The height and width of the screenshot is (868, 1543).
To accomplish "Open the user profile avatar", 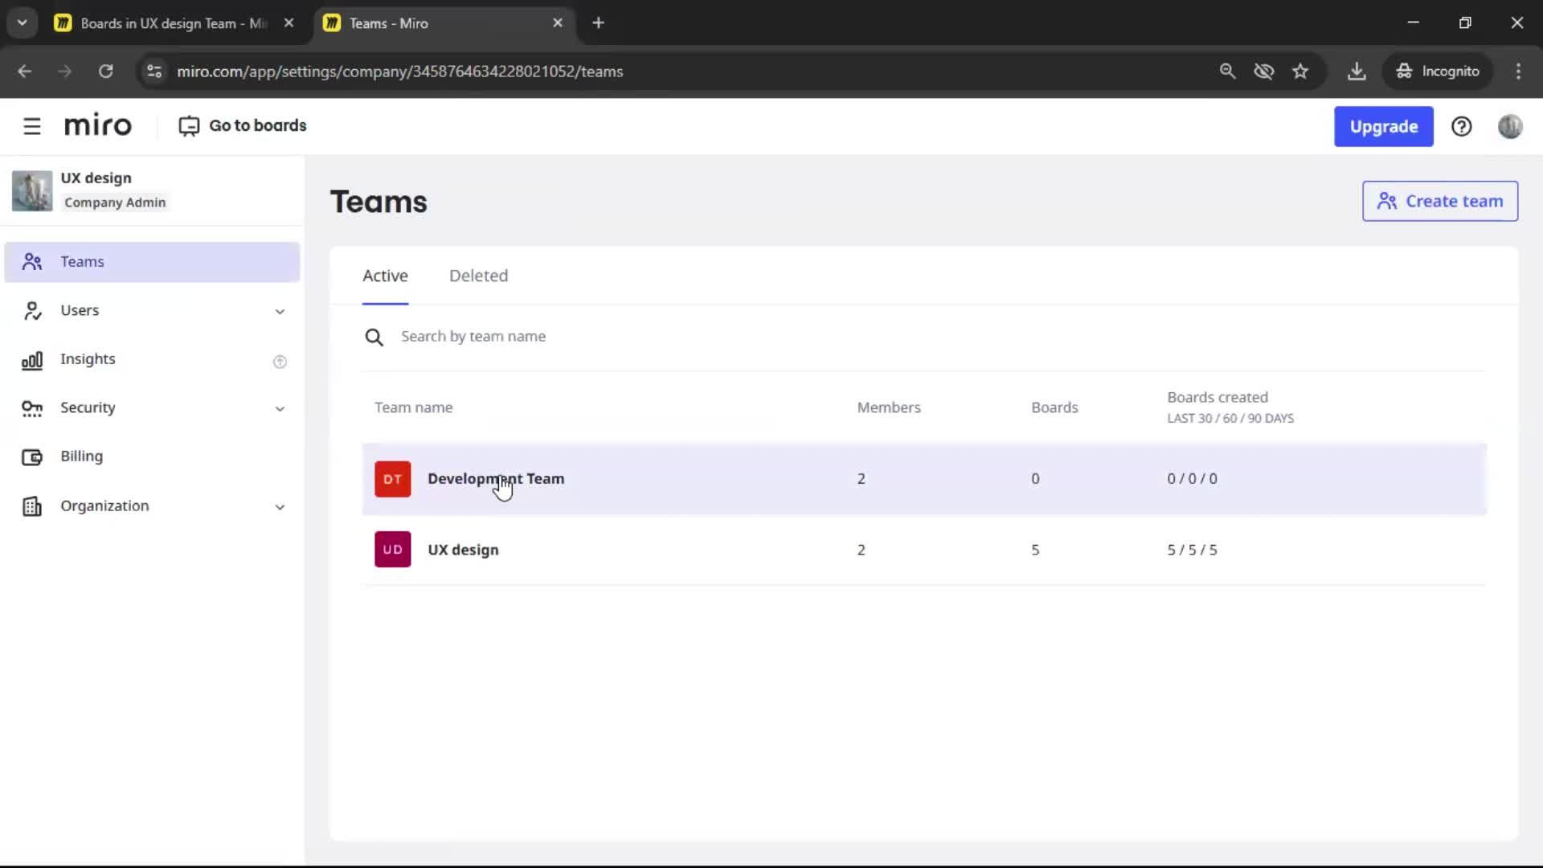I will click(x=1510, y=126).
